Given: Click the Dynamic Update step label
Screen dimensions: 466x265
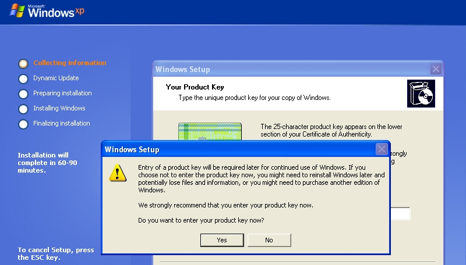Looking at the screenshot, I should pyautogui.click(x=56, y=78).
